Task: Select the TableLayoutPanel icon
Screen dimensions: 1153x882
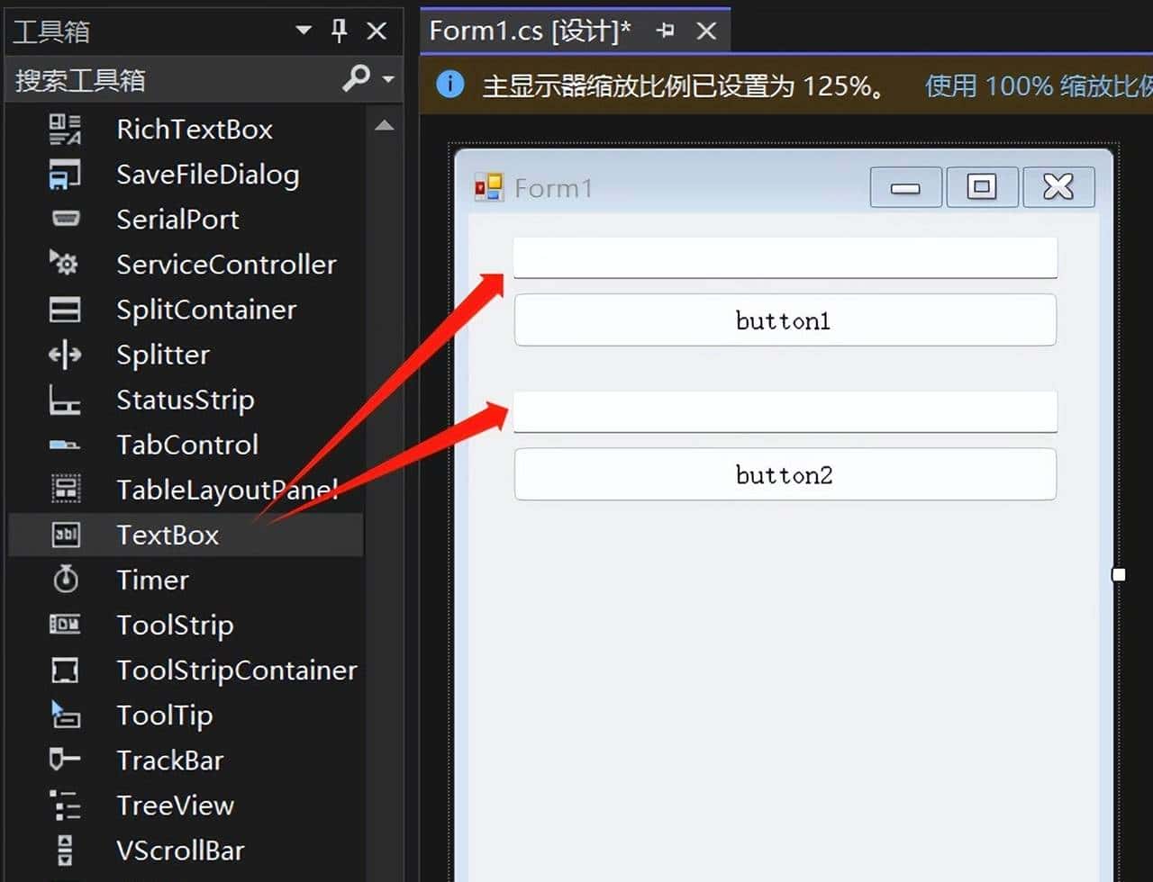Action: click(x=65, y=490)
